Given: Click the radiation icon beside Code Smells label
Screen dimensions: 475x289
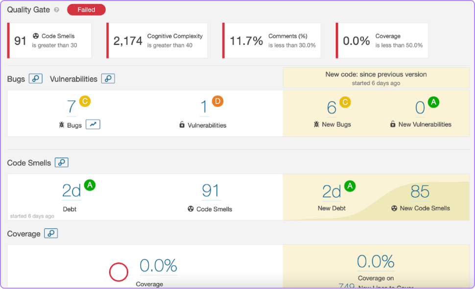Looking at the screenshot, I should tap(190, 209).
